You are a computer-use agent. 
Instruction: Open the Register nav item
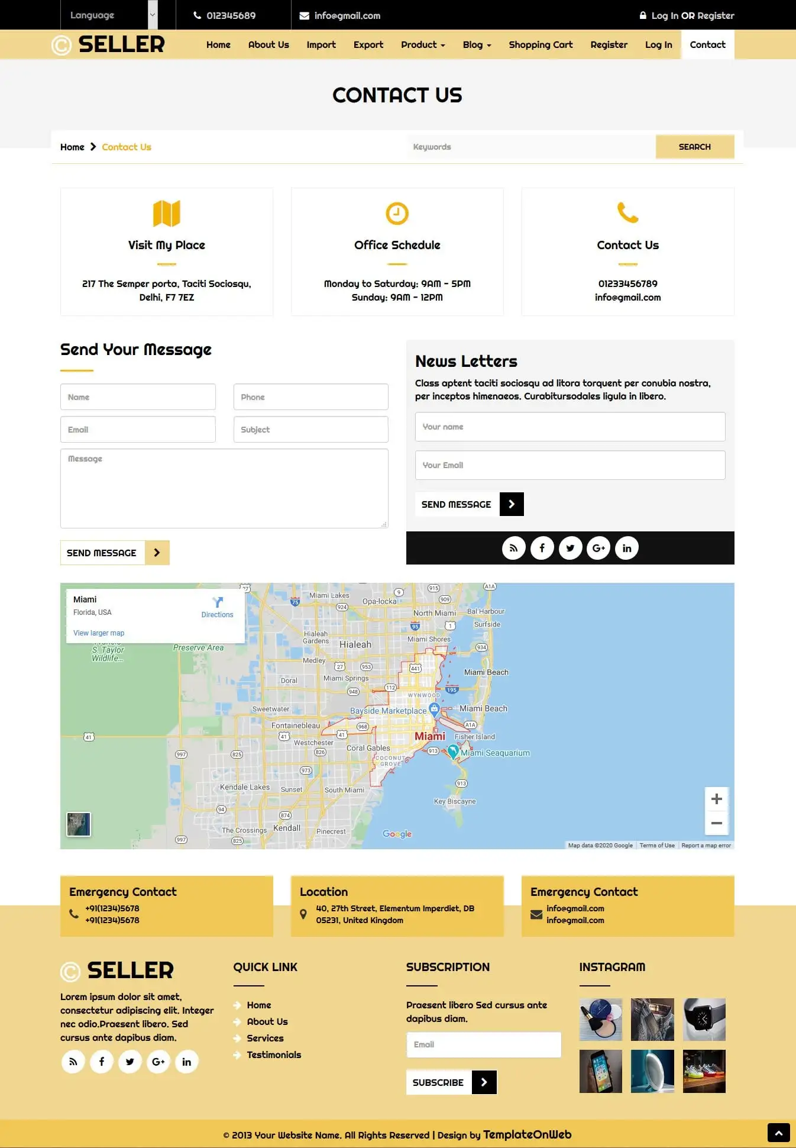click(x=609, y=44)
